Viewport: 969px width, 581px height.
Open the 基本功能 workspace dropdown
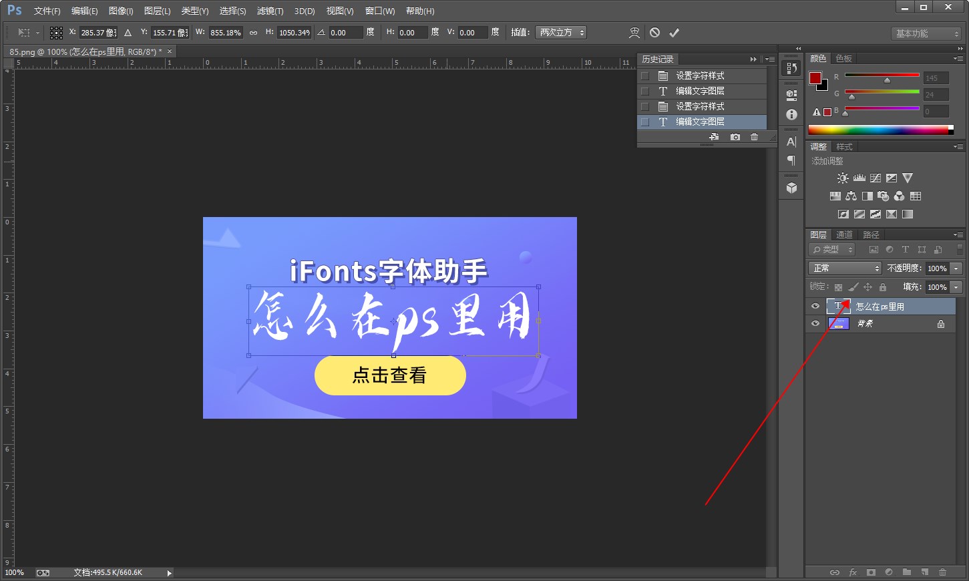[x=926, y=33]
